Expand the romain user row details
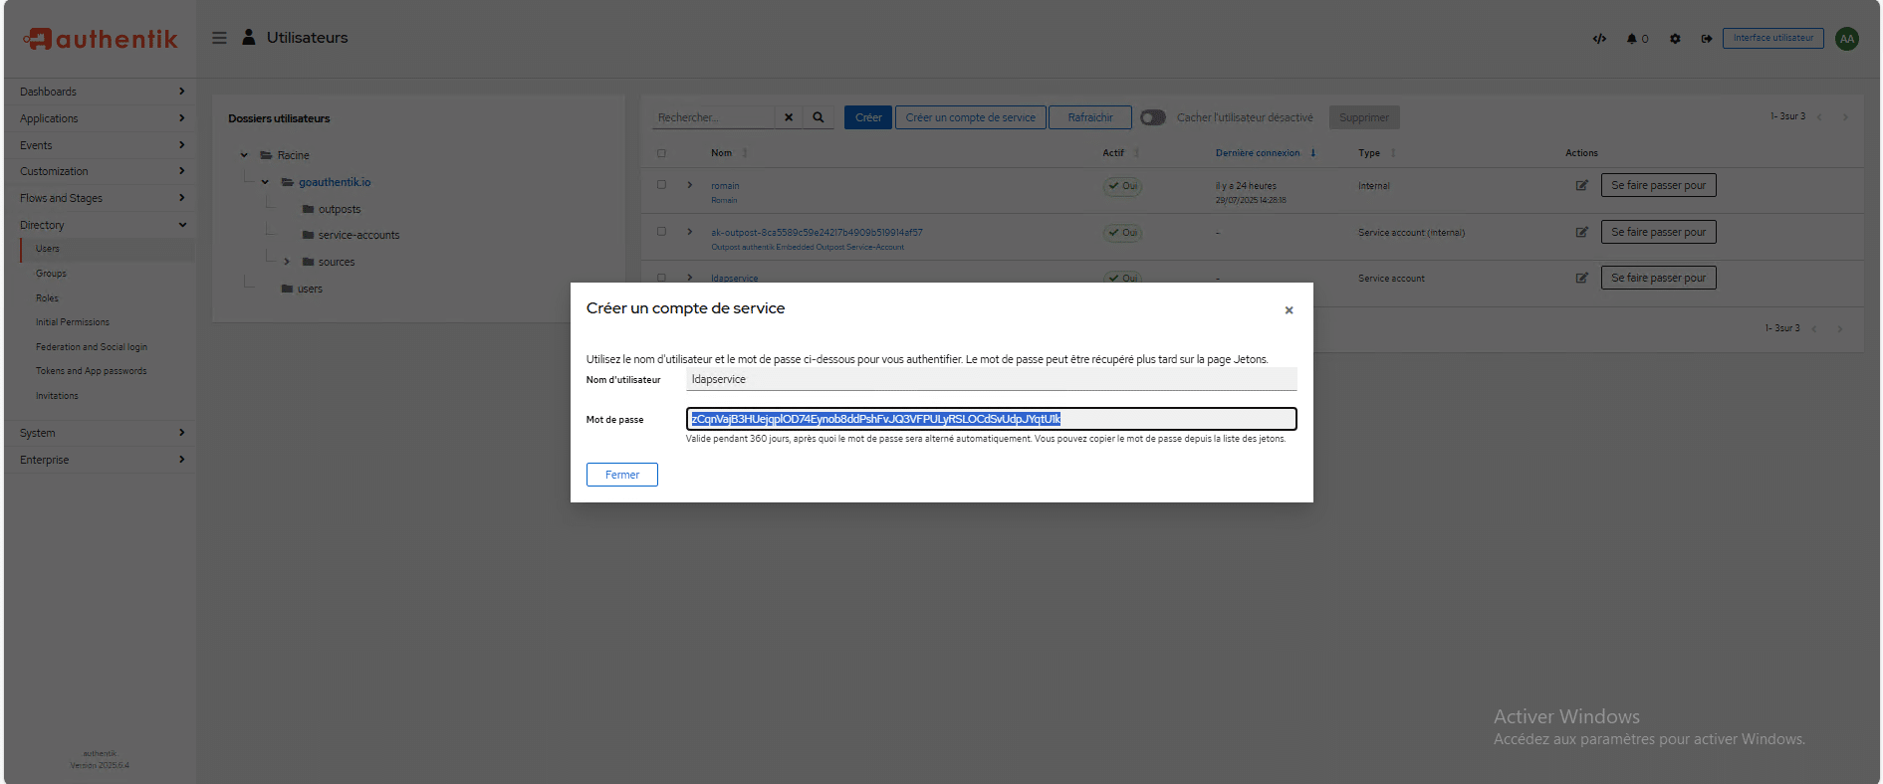This screenshot has width=1883, height=784. [689, 185]
